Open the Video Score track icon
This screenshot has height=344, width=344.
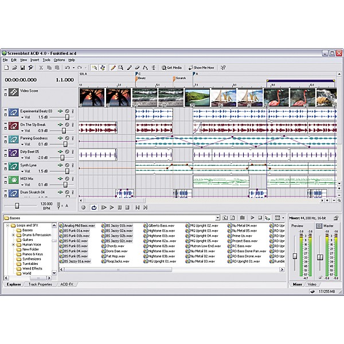[x=14, y=92]
